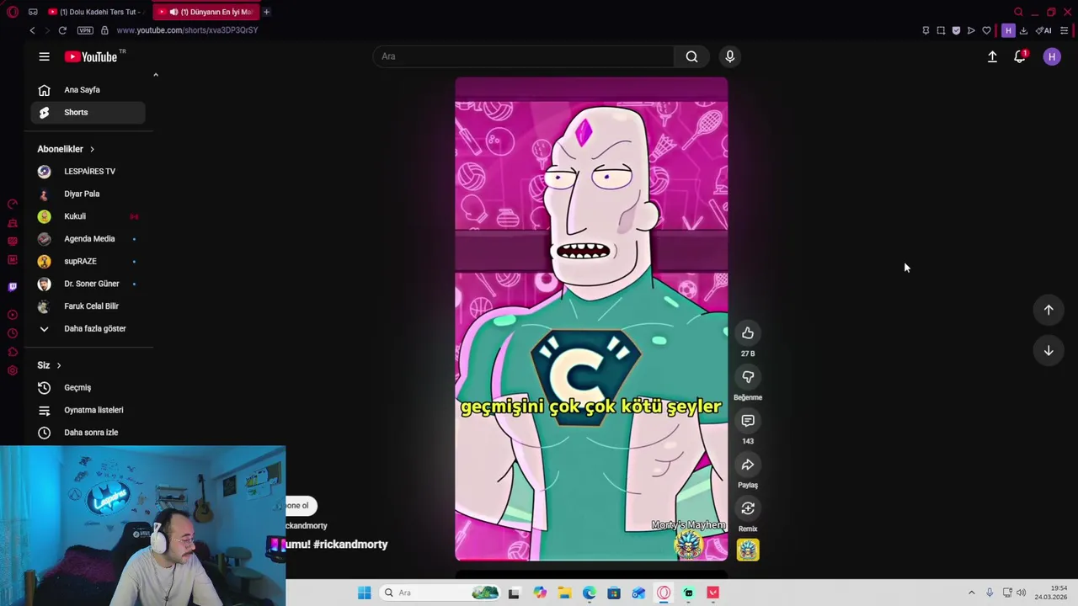
Task: Click the Windows taskbar search box
Action: 440,593
